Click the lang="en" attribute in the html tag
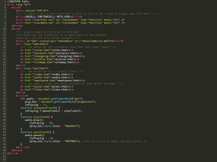 tap(23, 4)
